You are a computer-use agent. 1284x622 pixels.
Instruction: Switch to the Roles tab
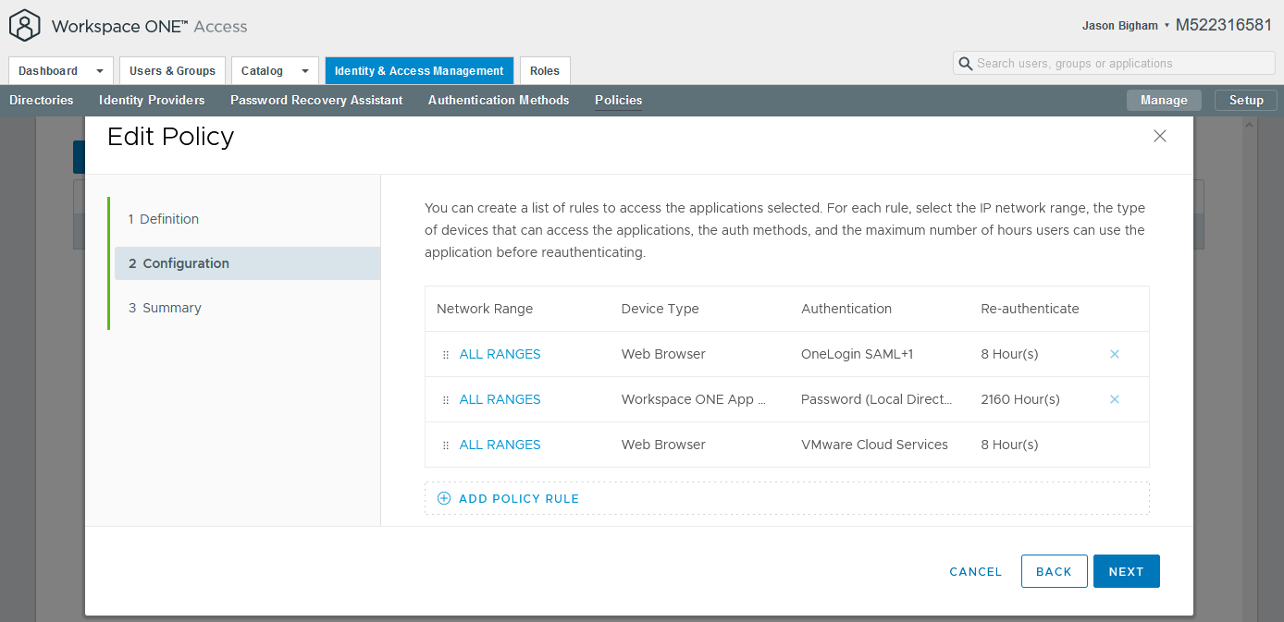(545, 70)
